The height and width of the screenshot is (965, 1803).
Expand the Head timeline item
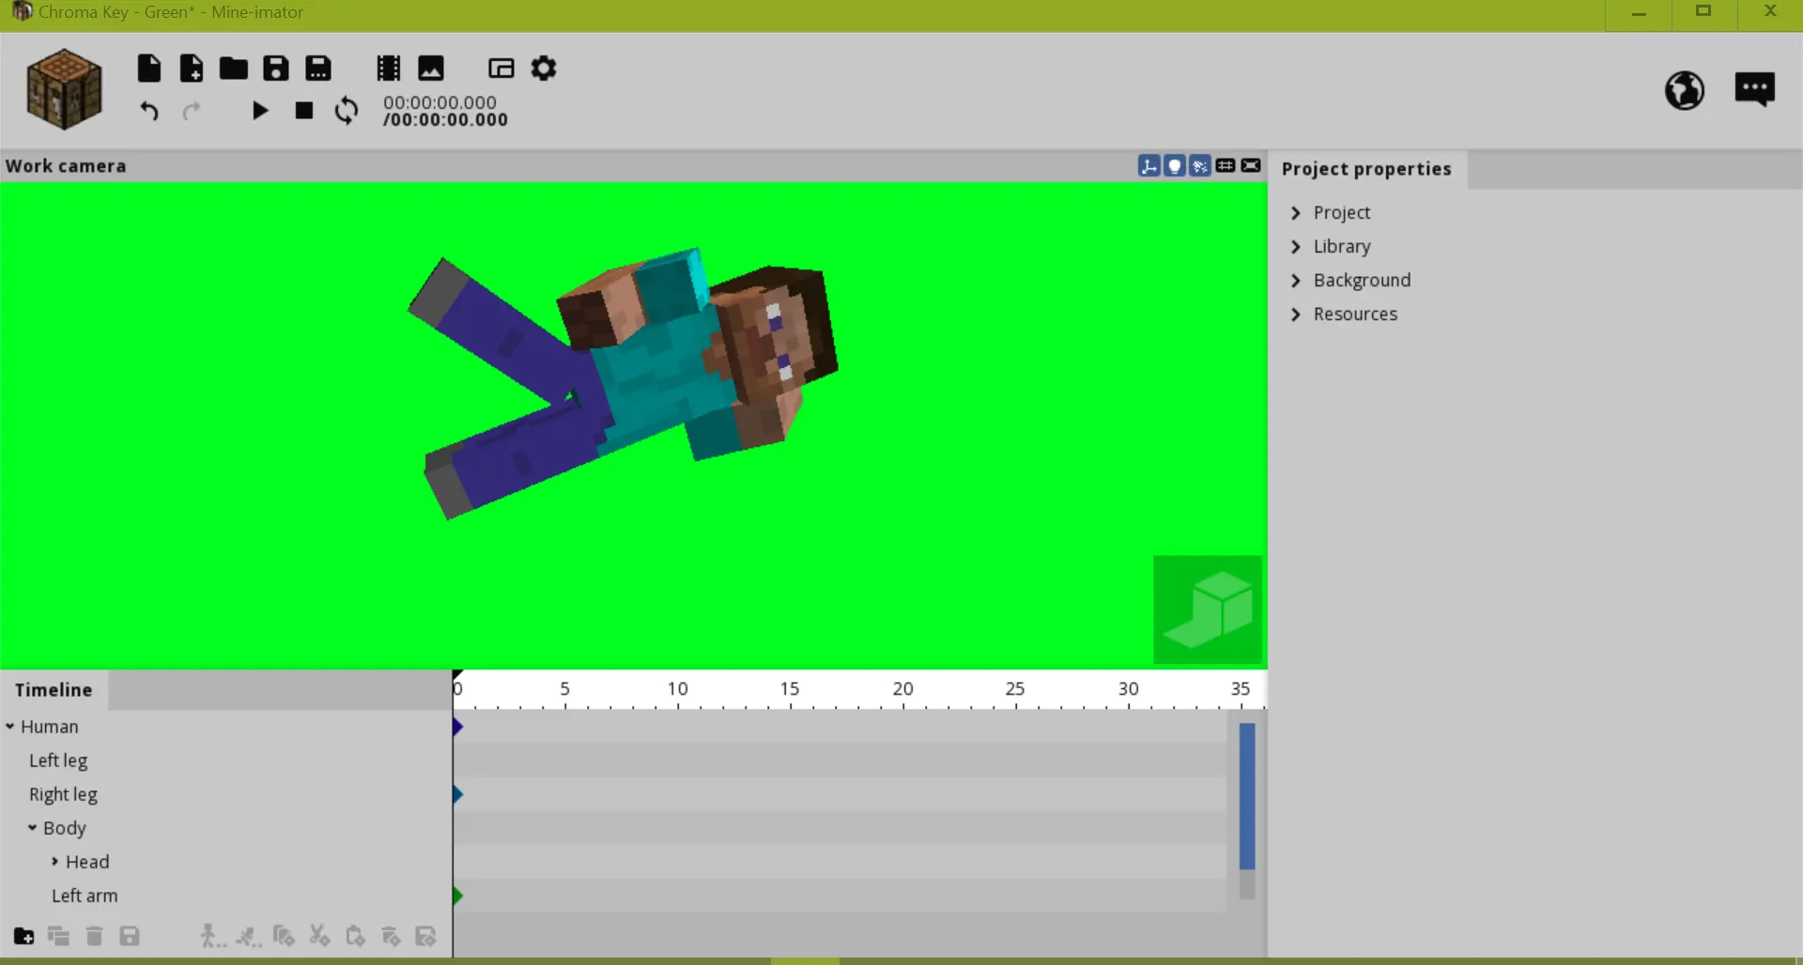pos(55,862)
